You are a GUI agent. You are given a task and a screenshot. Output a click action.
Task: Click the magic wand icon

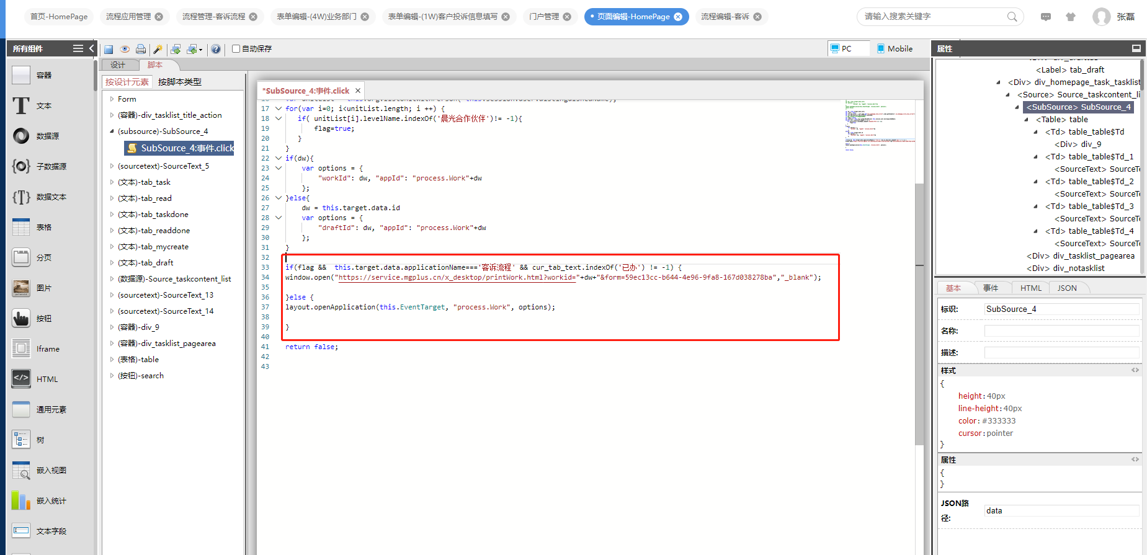[158, 49]
